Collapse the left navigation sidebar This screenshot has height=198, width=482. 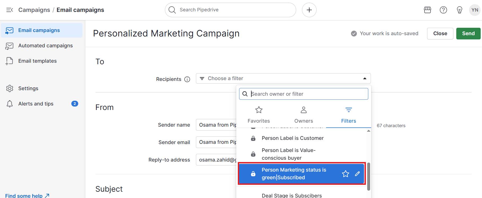tap(10, 10)
